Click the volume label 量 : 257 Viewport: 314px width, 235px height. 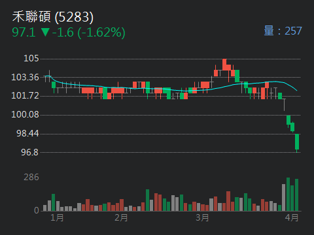click(x=283, y=31)
